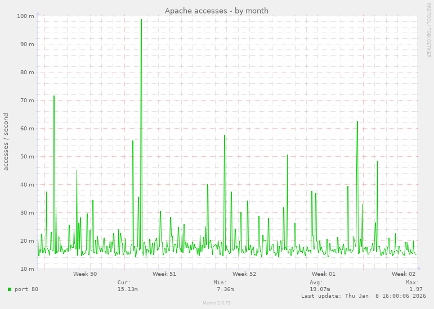Click the '20 m' y-axis label
Screen dimensions: 434x309
[x=27, y=241]
